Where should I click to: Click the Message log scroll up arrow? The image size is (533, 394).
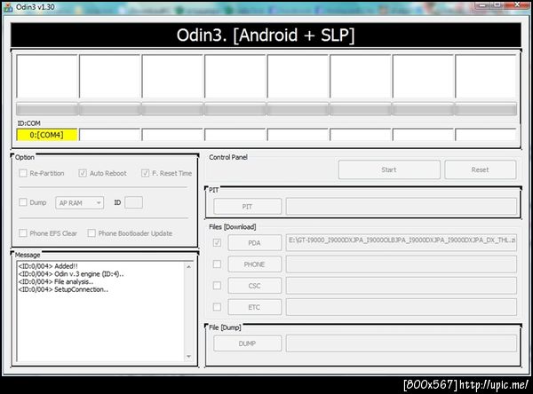(188, 267)
